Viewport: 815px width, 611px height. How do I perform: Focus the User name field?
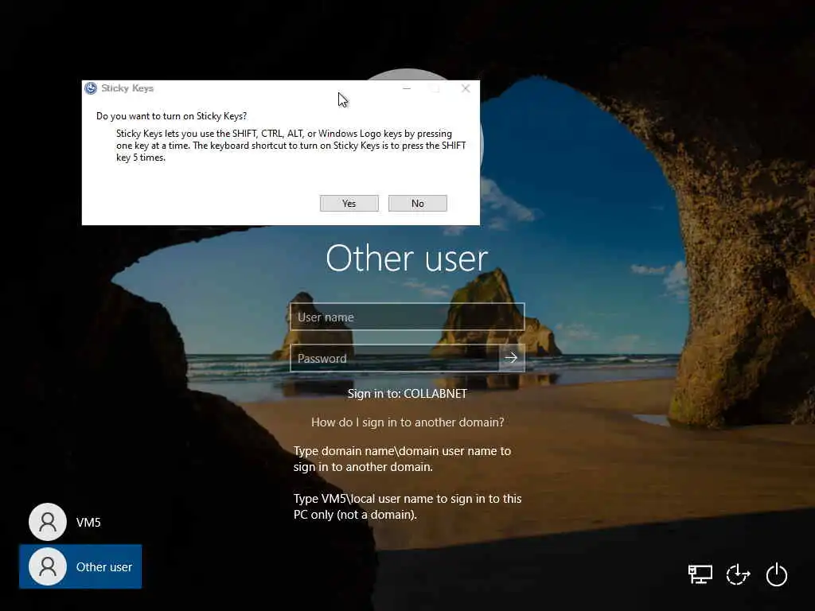(x=407, y=317)
